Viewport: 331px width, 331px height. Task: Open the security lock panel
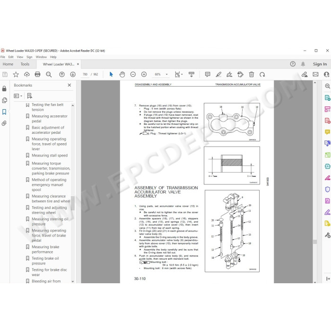pos(4,88)
